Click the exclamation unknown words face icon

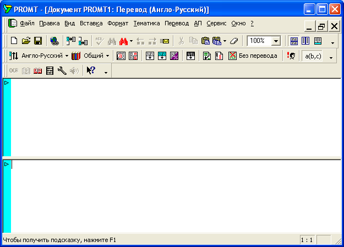click(x=291, y=56)
